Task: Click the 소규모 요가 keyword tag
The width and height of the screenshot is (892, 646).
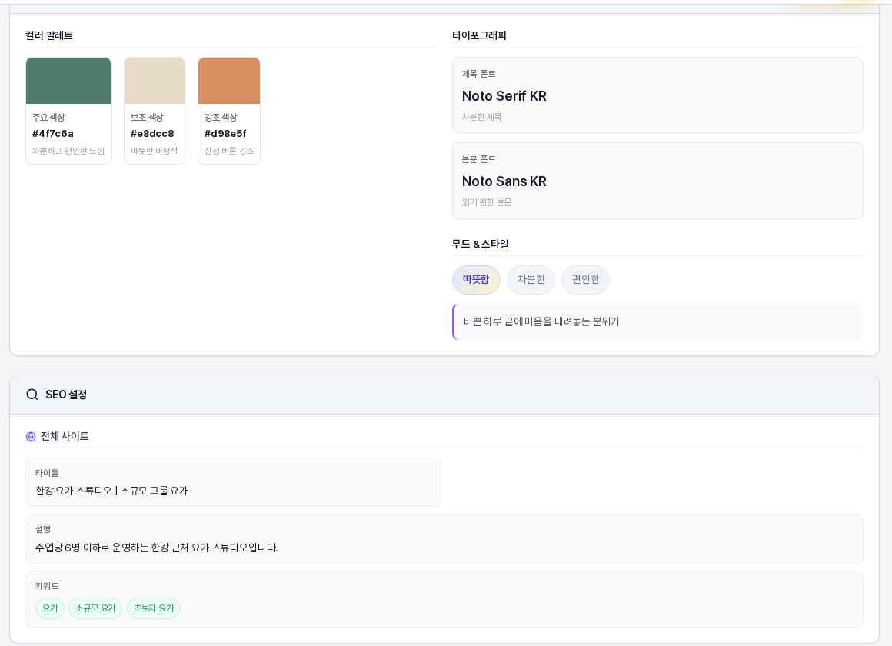Action: point(95,608)
